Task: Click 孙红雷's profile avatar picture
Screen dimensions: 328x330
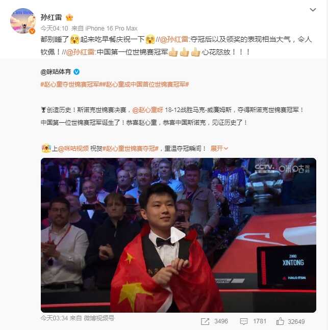Action: [x=23, y=21]
